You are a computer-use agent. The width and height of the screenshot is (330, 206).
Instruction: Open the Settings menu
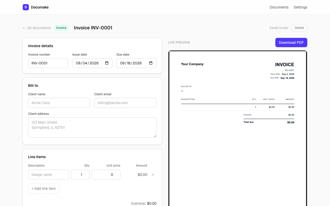(x=300, y=7)
